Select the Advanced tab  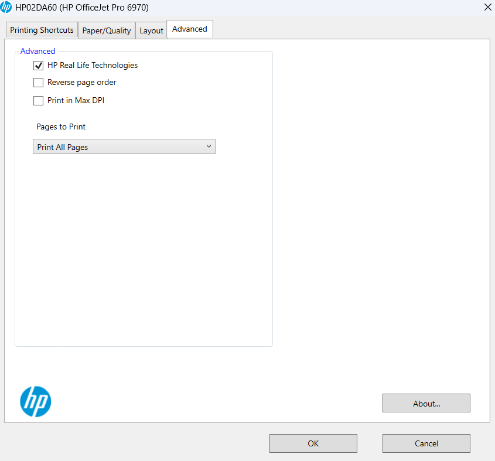190,29
